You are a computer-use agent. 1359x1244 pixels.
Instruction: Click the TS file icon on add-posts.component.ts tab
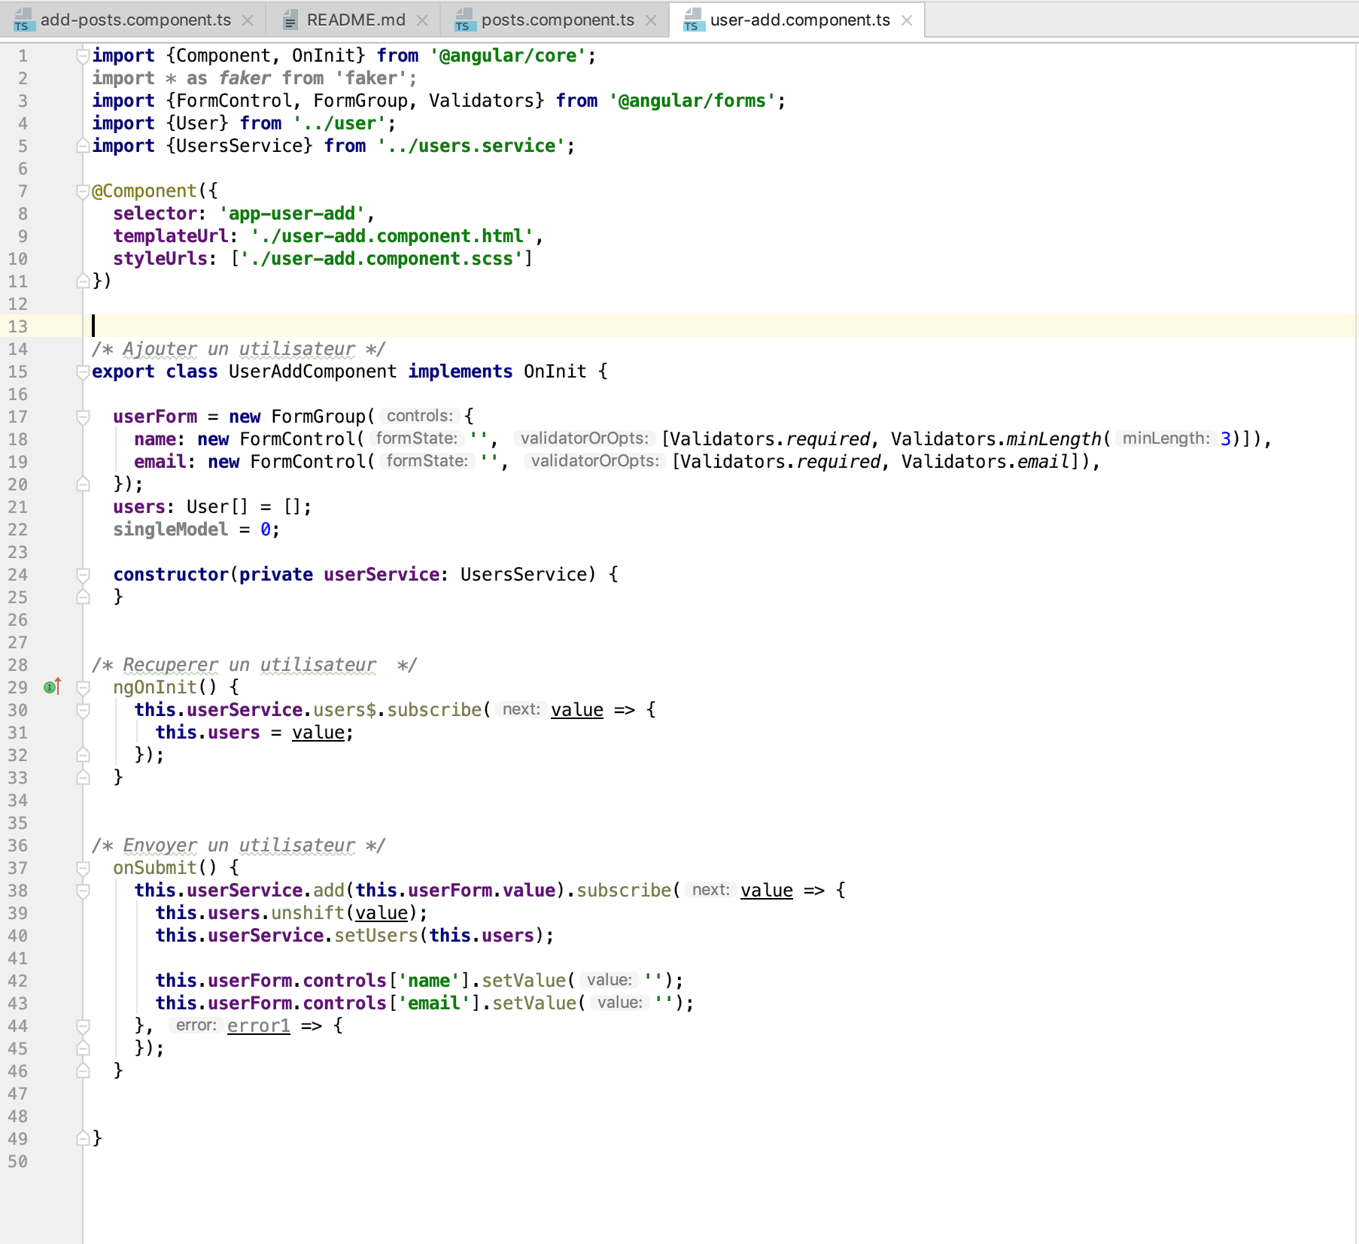tap(23, 20)
